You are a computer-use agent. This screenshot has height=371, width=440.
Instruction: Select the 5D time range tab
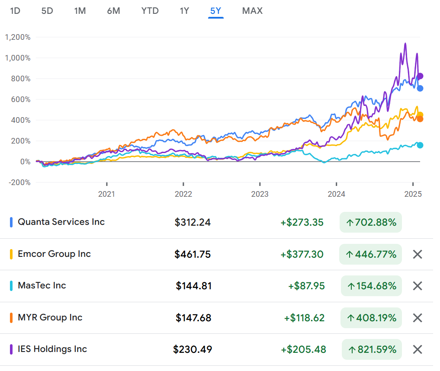47,11
